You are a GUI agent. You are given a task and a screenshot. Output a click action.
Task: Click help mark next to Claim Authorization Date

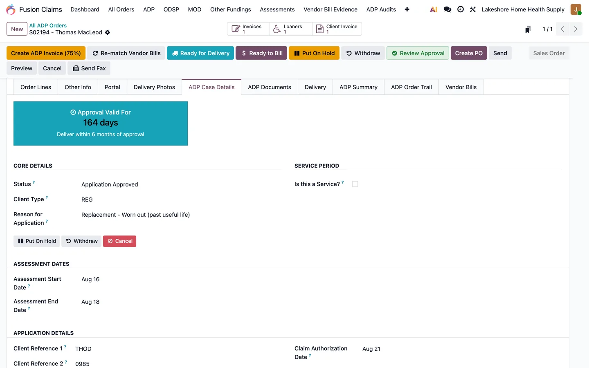point(310,355)
